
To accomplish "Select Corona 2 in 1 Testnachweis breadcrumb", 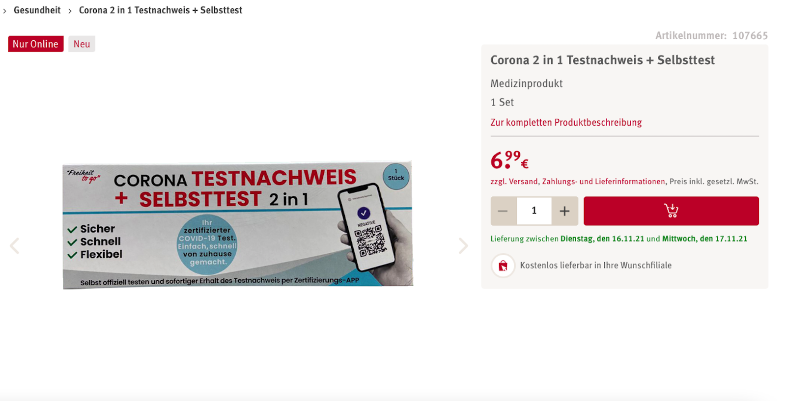I will click(161, 10).
